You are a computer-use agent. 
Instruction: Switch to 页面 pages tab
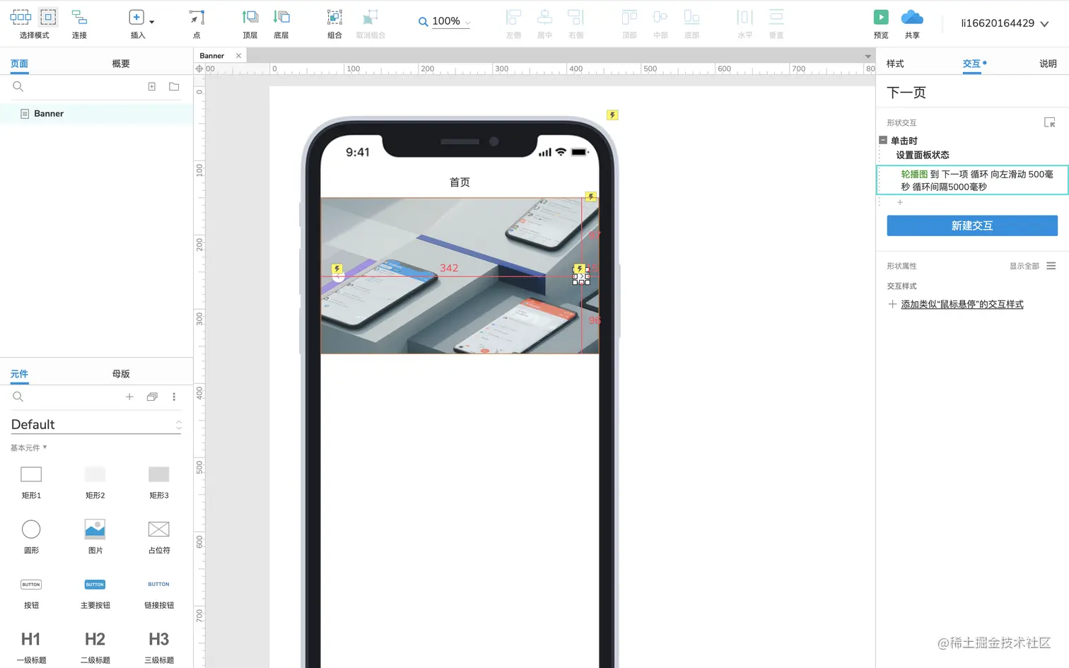(19, 64)
